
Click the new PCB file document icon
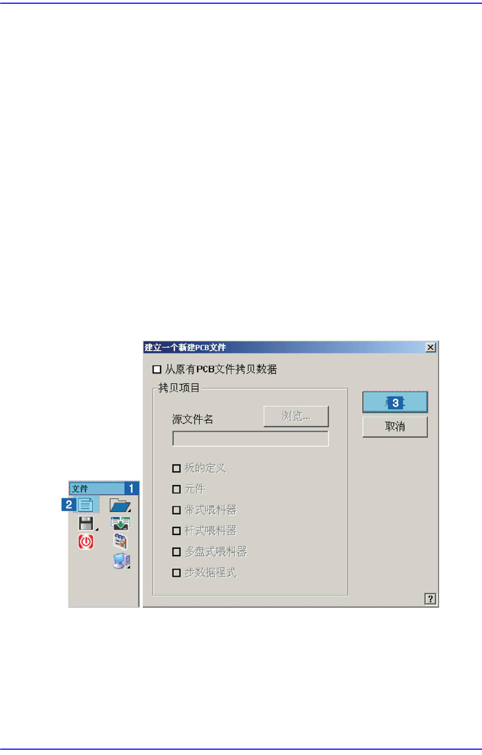point(86,505)
